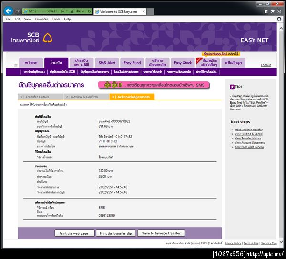Select the โอนเงิน transfer tab

pyautogui.click(x=56, y=63)
